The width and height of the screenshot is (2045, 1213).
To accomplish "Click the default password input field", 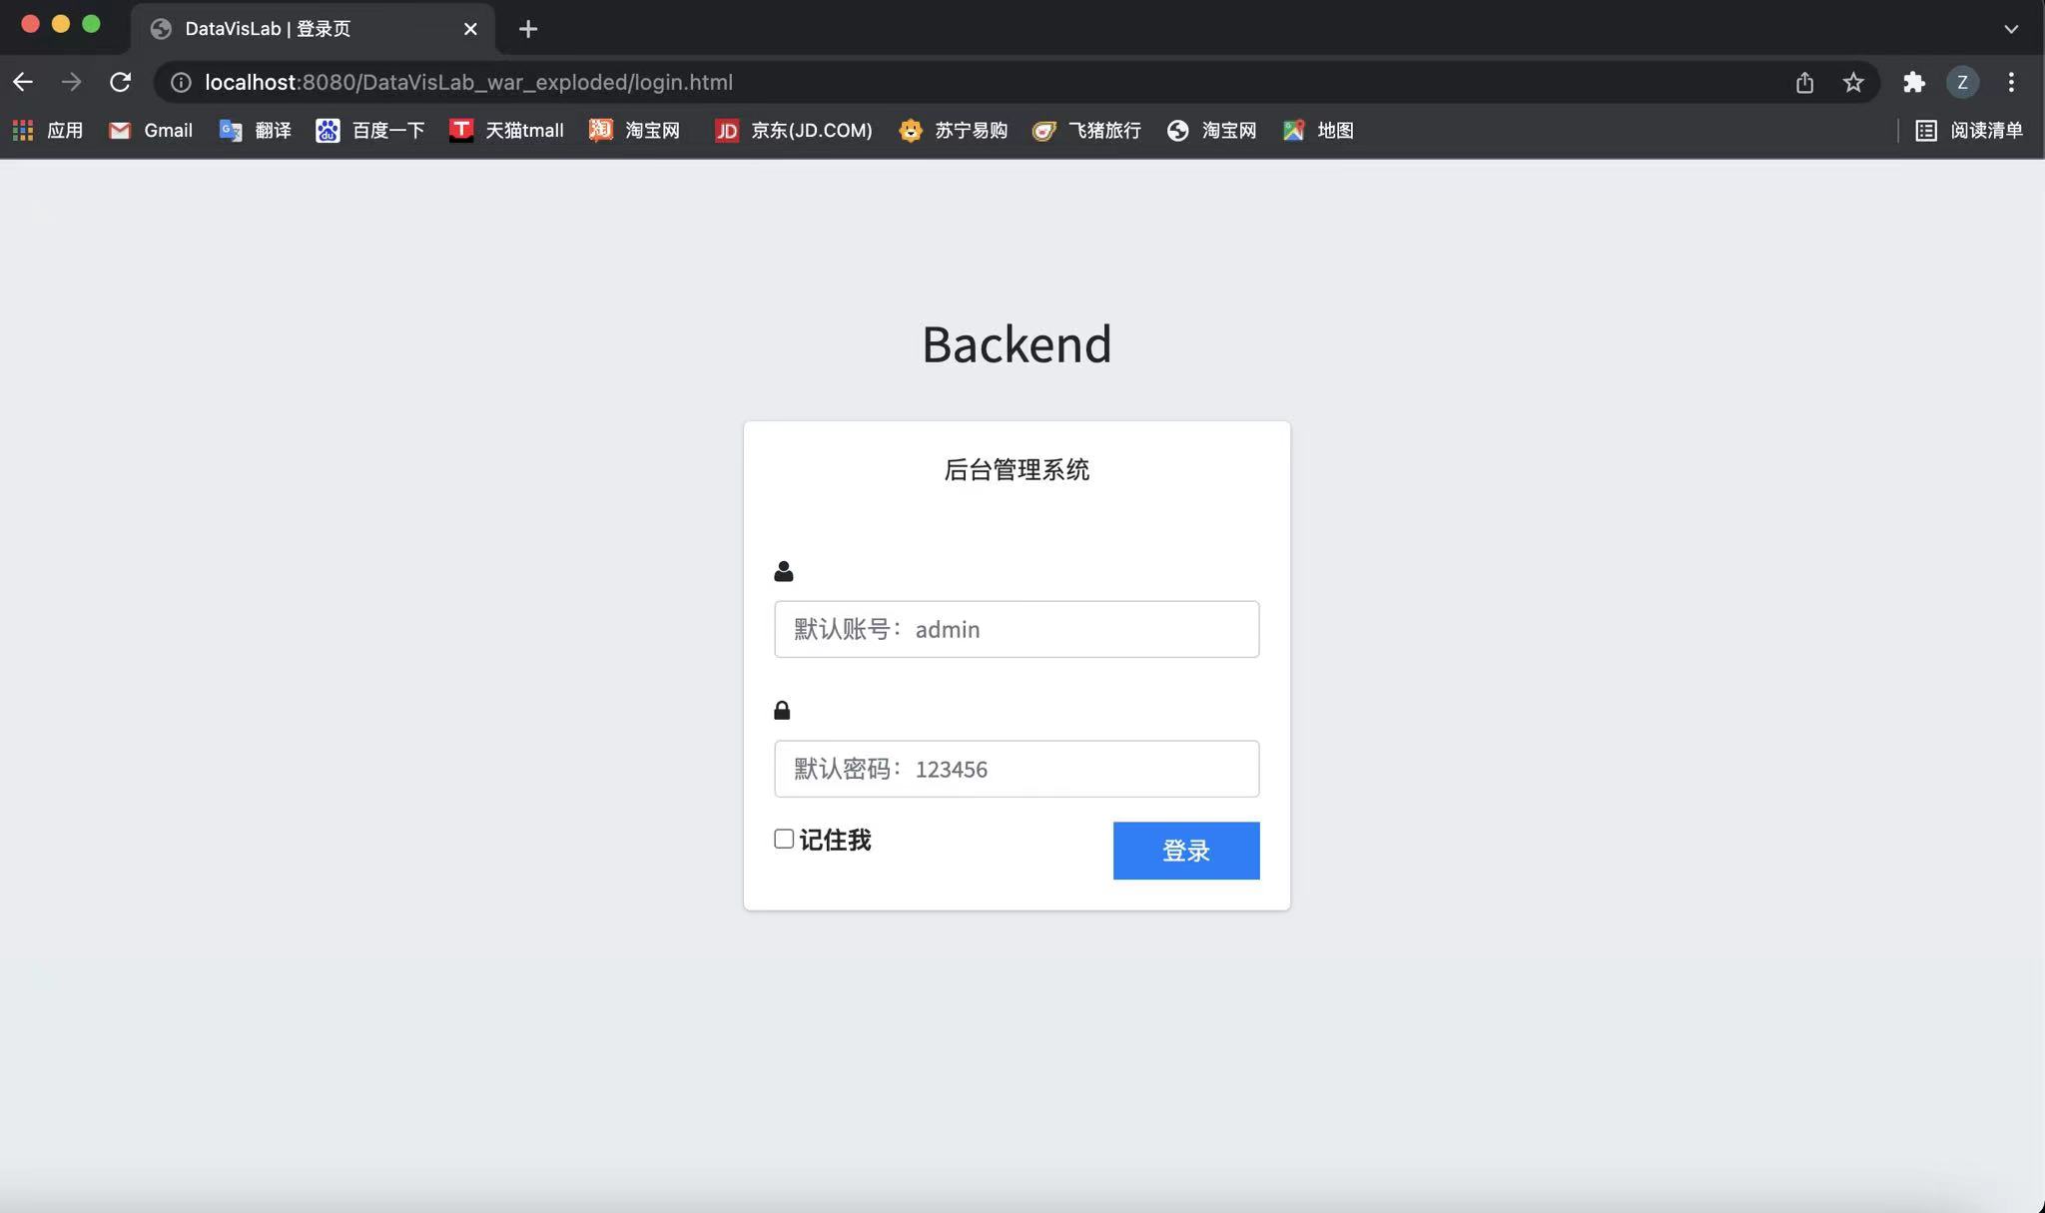I will [1016, 769].
